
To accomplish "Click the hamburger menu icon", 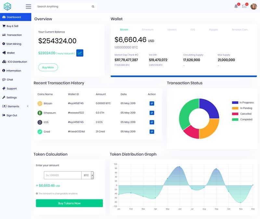I will pos(28,7).
